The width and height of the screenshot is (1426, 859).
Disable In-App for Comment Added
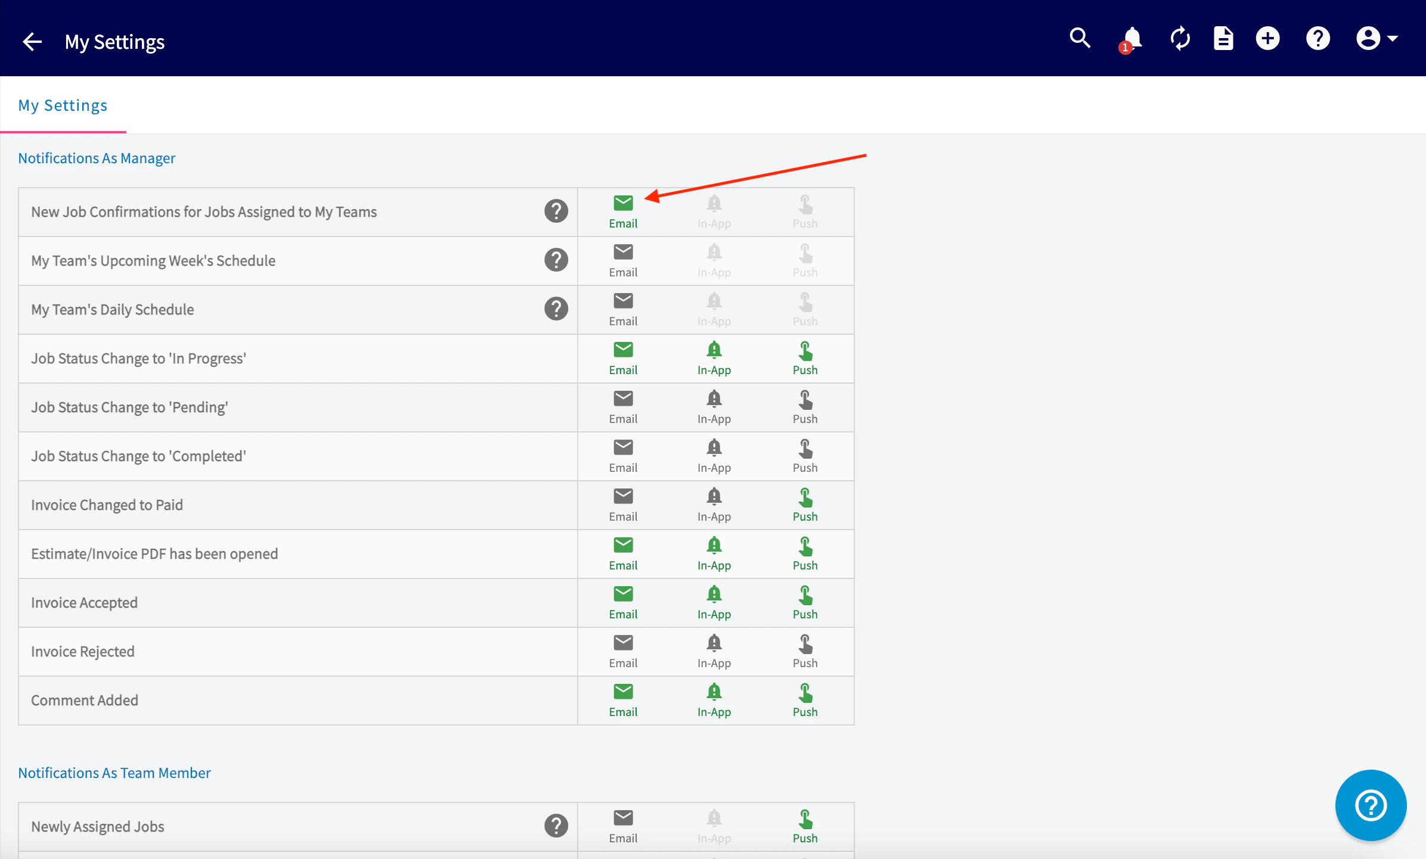point(714,701)
